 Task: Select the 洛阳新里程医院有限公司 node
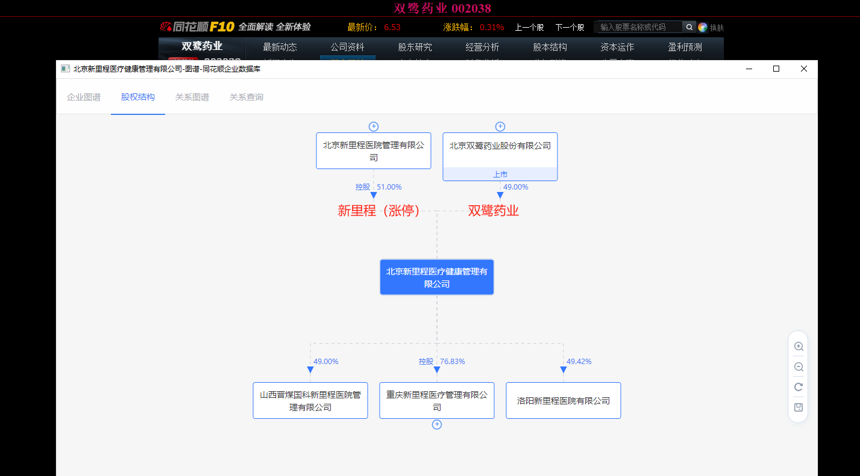563,400
